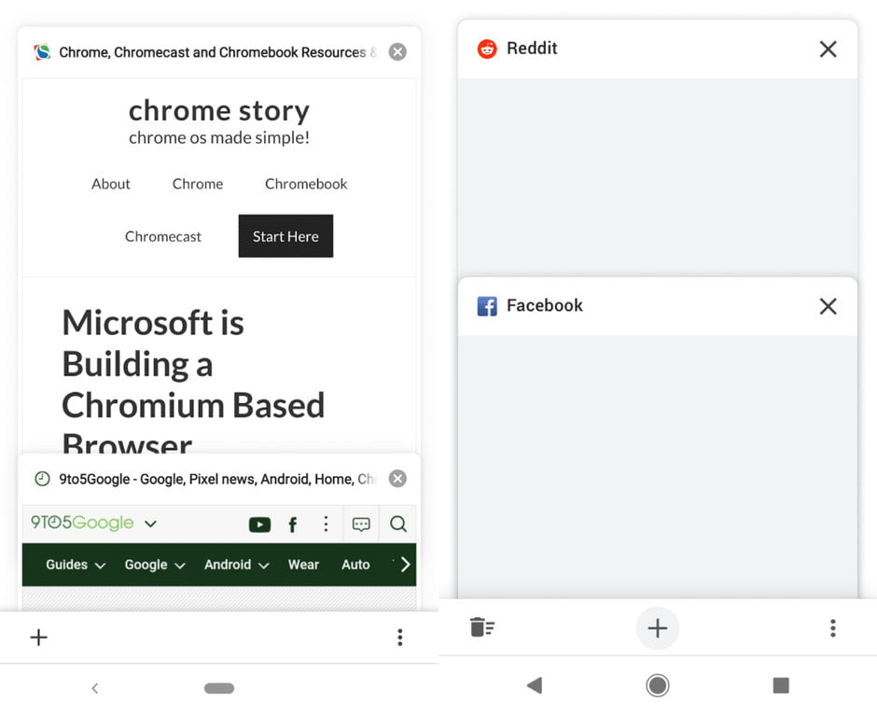
Task: Click the 9to5Google search magnifier icon
Action: (398, 525)
